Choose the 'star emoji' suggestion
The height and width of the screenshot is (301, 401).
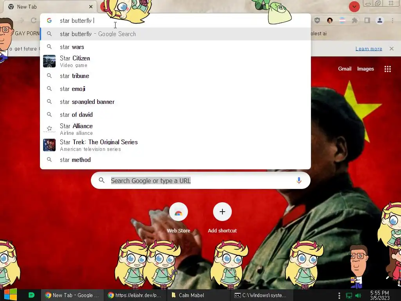tap(175, 89)
